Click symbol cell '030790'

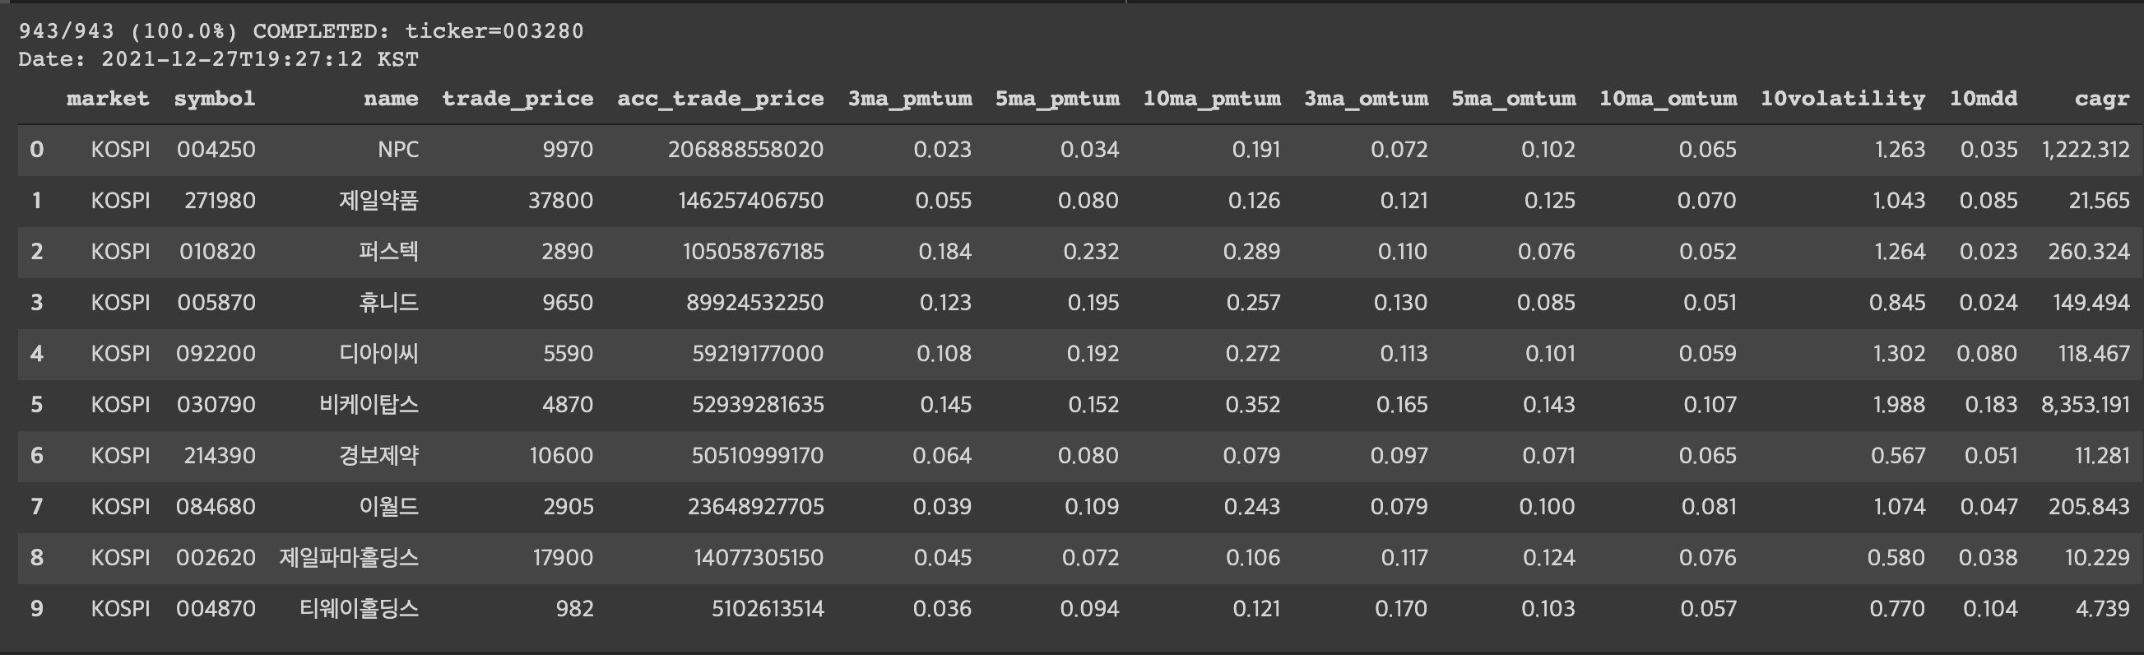pyautogui.click(x=216, y=405)
